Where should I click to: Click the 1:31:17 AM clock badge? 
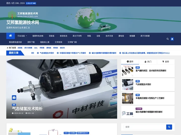[31, 3]
